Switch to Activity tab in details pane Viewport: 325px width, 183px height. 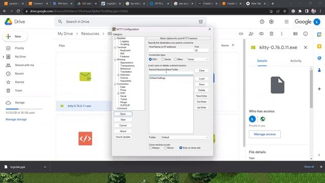[x=296, y=61]
